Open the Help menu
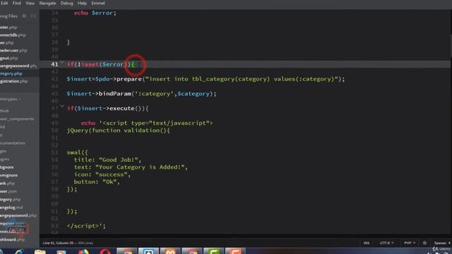Screen dimensions: 452x254 click(x=82, y=3)
